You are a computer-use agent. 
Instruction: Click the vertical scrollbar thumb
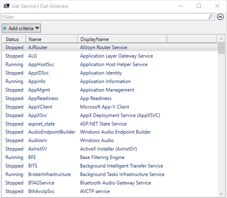(x=221, y=48)
